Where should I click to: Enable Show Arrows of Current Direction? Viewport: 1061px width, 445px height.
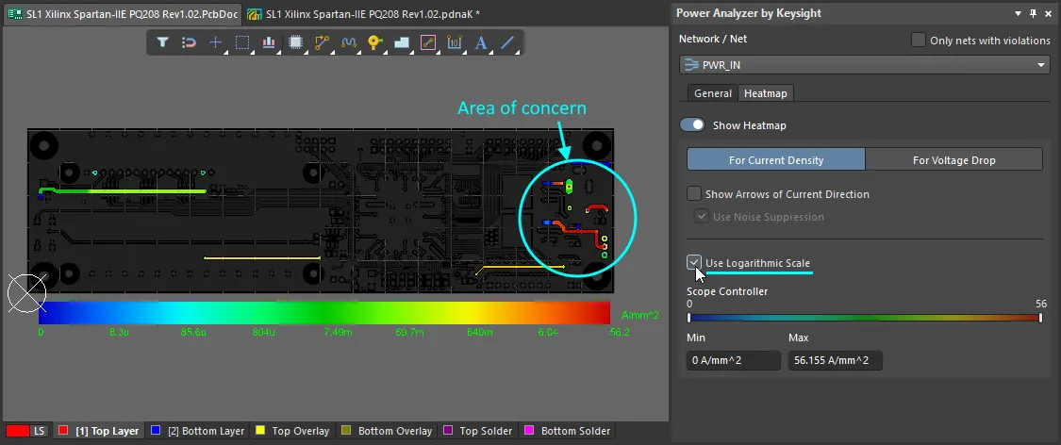pos(693,194)
